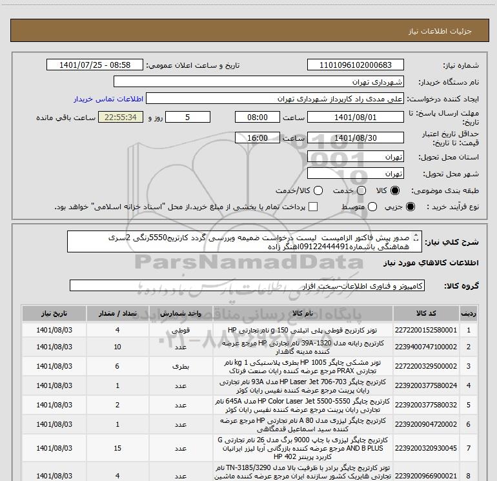Click product code 2239200377580024
This screenshot has height=481, width=497.
pyautogui.click(x=426, y=385)
